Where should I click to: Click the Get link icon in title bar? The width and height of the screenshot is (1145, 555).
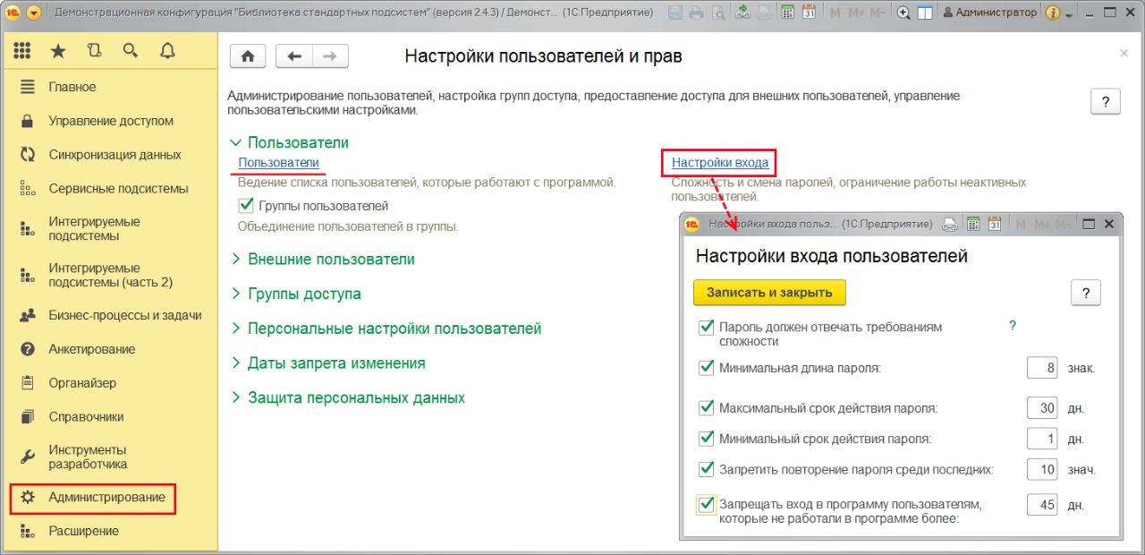[x=742, y=13]
